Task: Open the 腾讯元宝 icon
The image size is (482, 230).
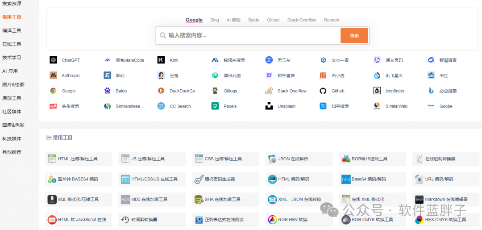Action: 215,75
